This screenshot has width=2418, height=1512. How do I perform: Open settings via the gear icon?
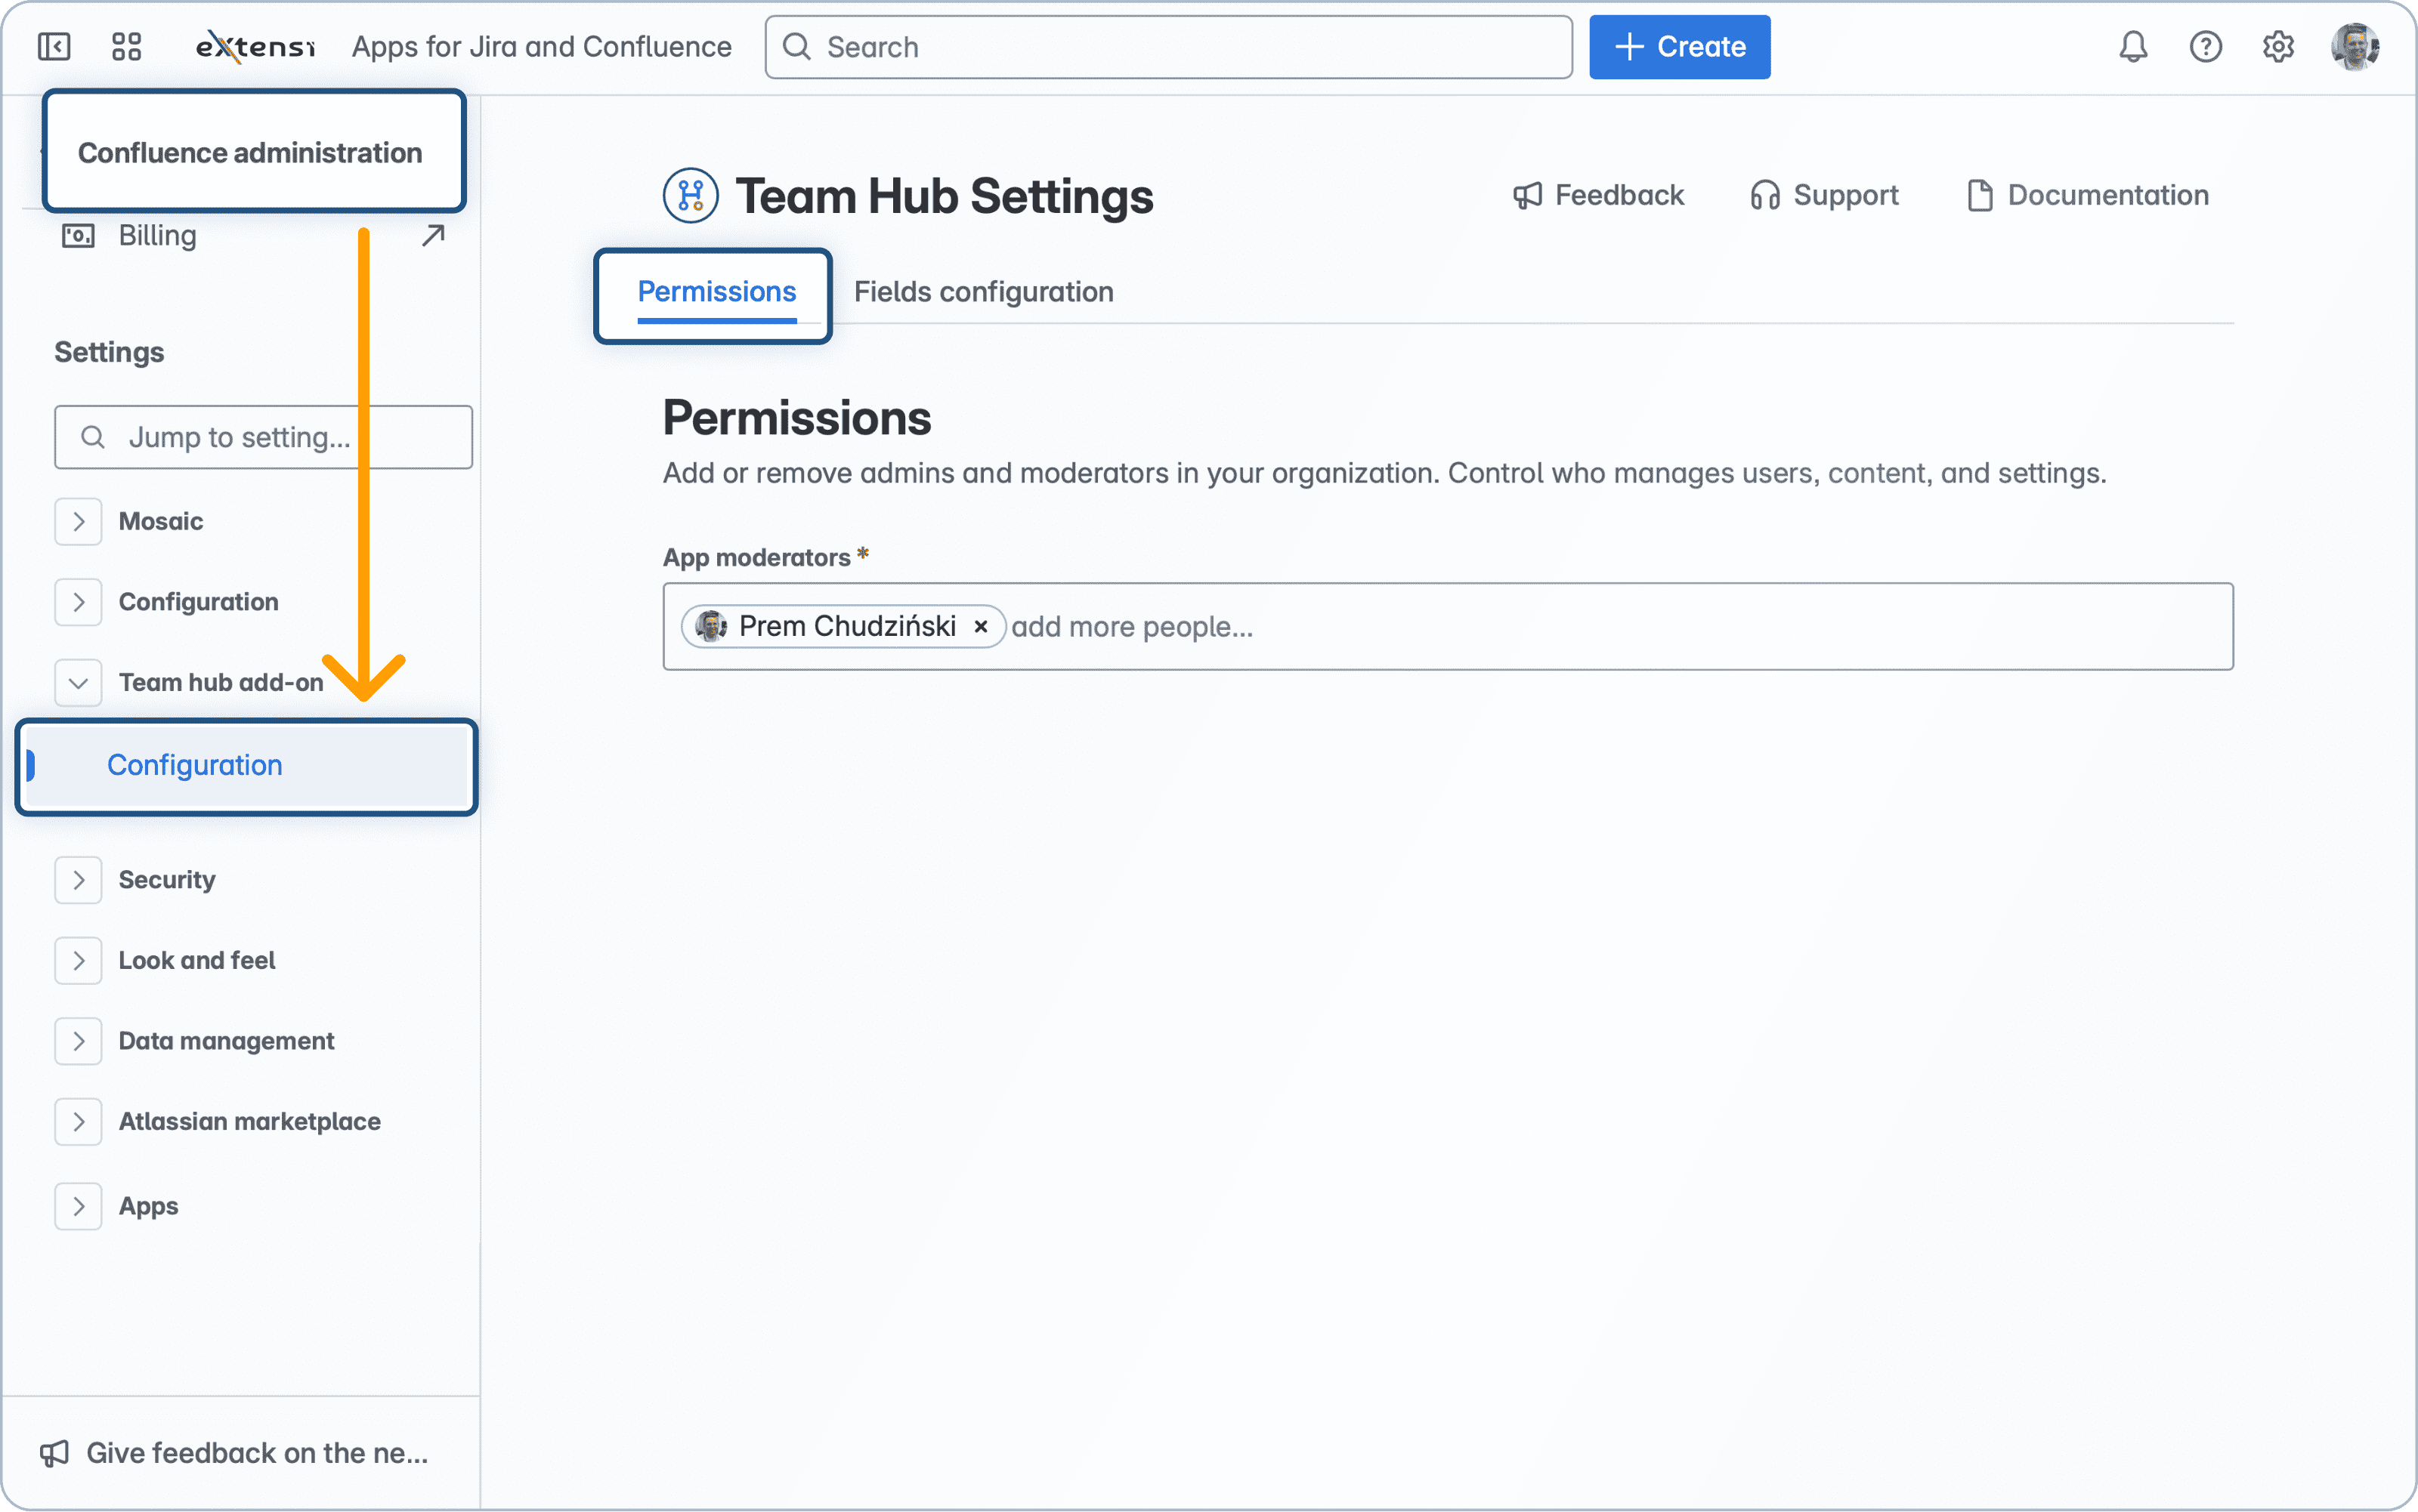tap(2280, 46)
